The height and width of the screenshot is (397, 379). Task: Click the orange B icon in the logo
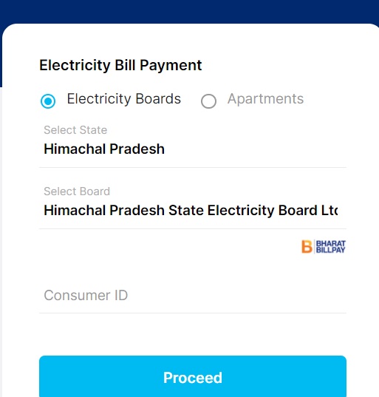coord(307,247)
